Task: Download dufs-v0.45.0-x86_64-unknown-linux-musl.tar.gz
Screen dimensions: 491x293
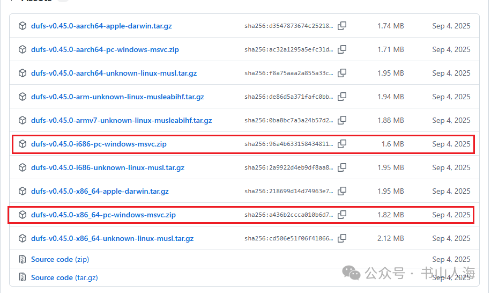Action: pos(112,238)
